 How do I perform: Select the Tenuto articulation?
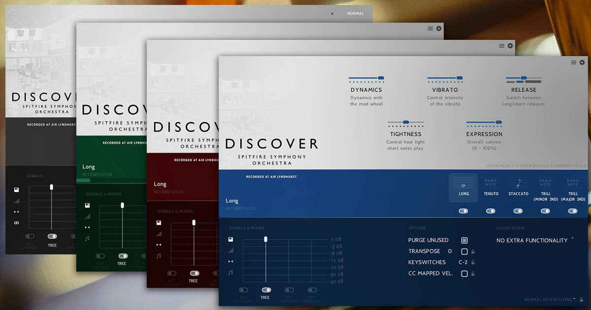click(x=491, y=187)
